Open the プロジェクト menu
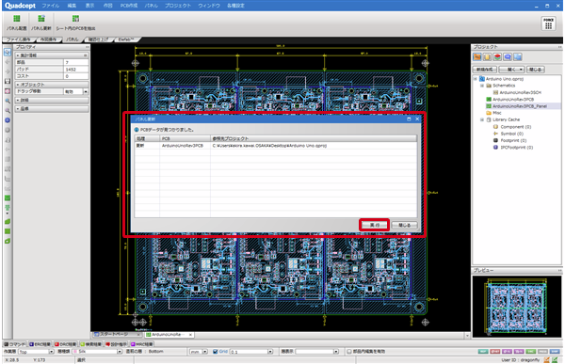The width and height of the screenshot is (565, 364). 178,6
